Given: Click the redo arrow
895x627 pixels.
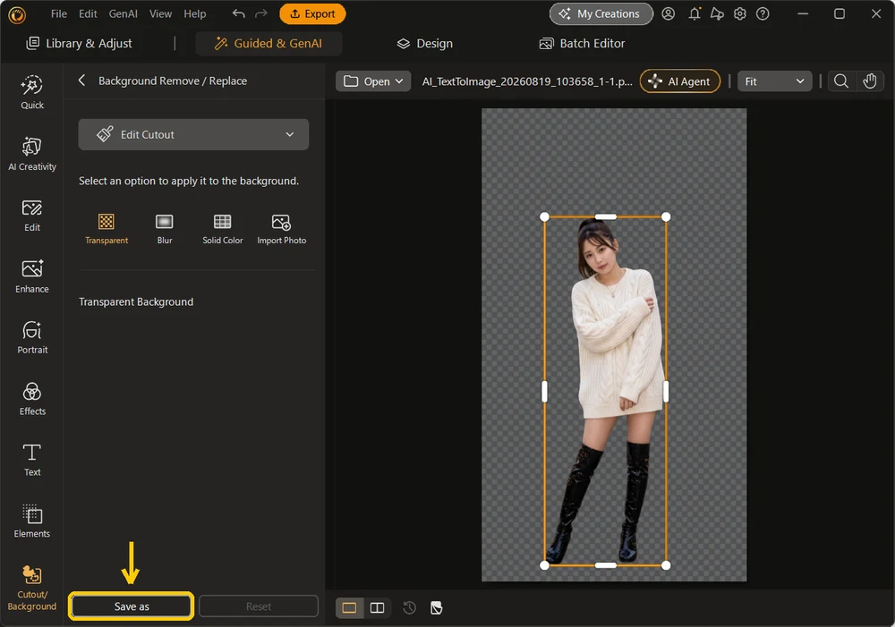Looking at the screenshot, I should [260, 13].
